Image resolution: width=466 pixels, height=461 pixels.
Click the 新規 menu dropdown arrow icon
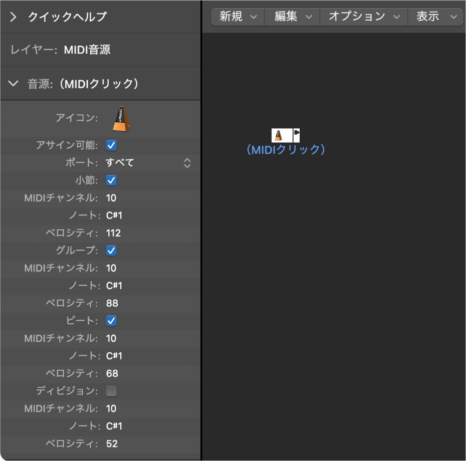[253, 17]
